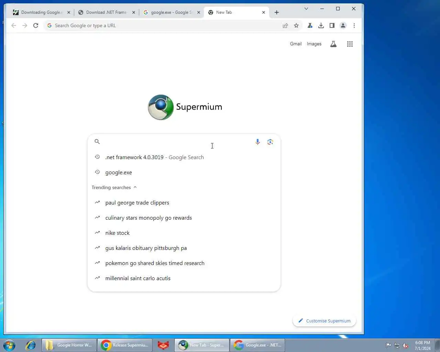Search by image with the lens icon

click(270, 142)
